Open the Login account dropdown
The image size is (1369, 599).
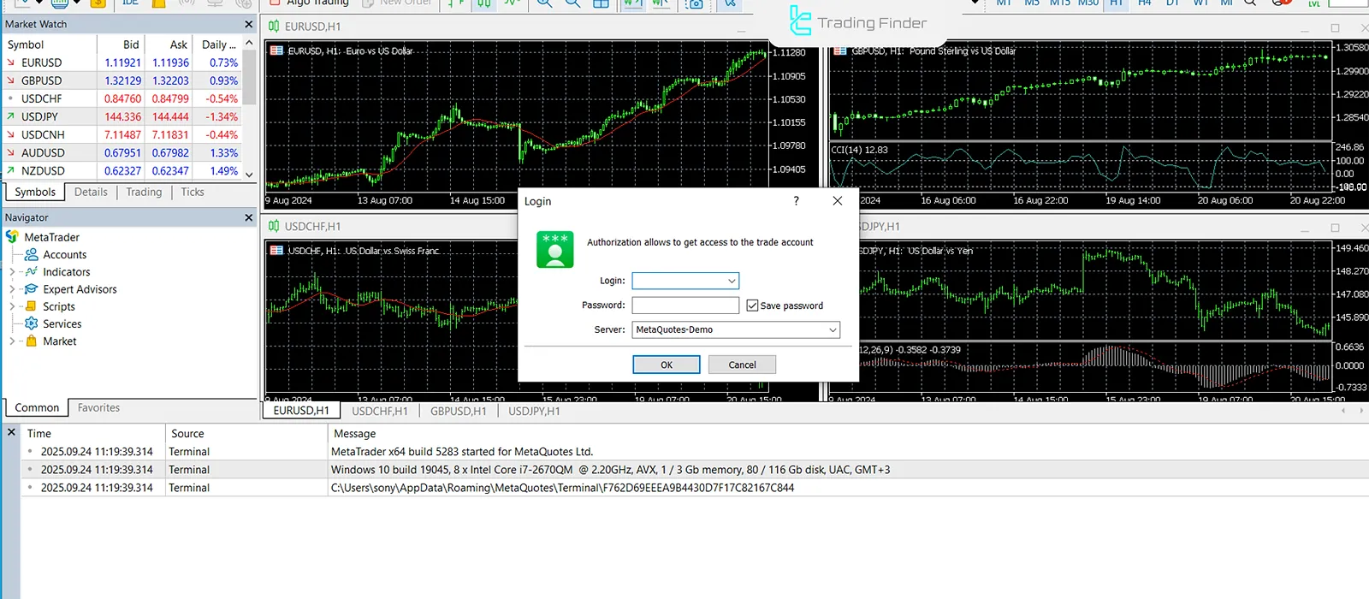pos(732,281)
